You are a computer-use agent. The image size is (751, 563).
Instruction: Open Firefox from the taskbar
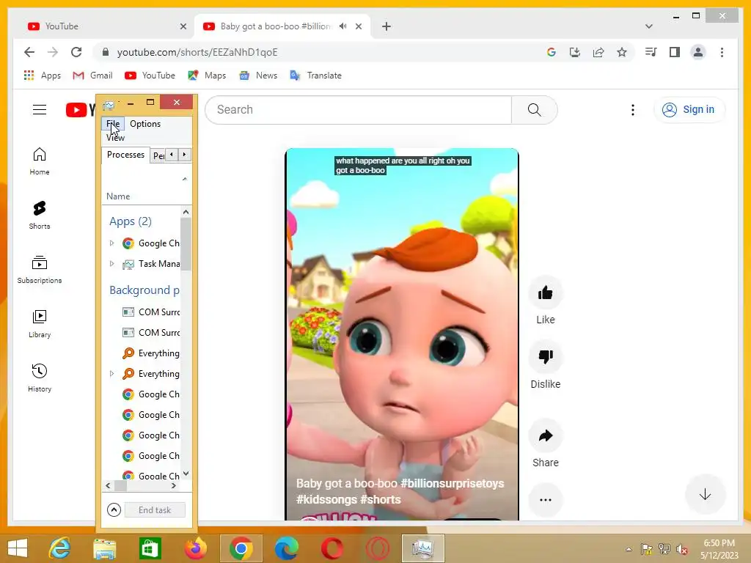196,548
